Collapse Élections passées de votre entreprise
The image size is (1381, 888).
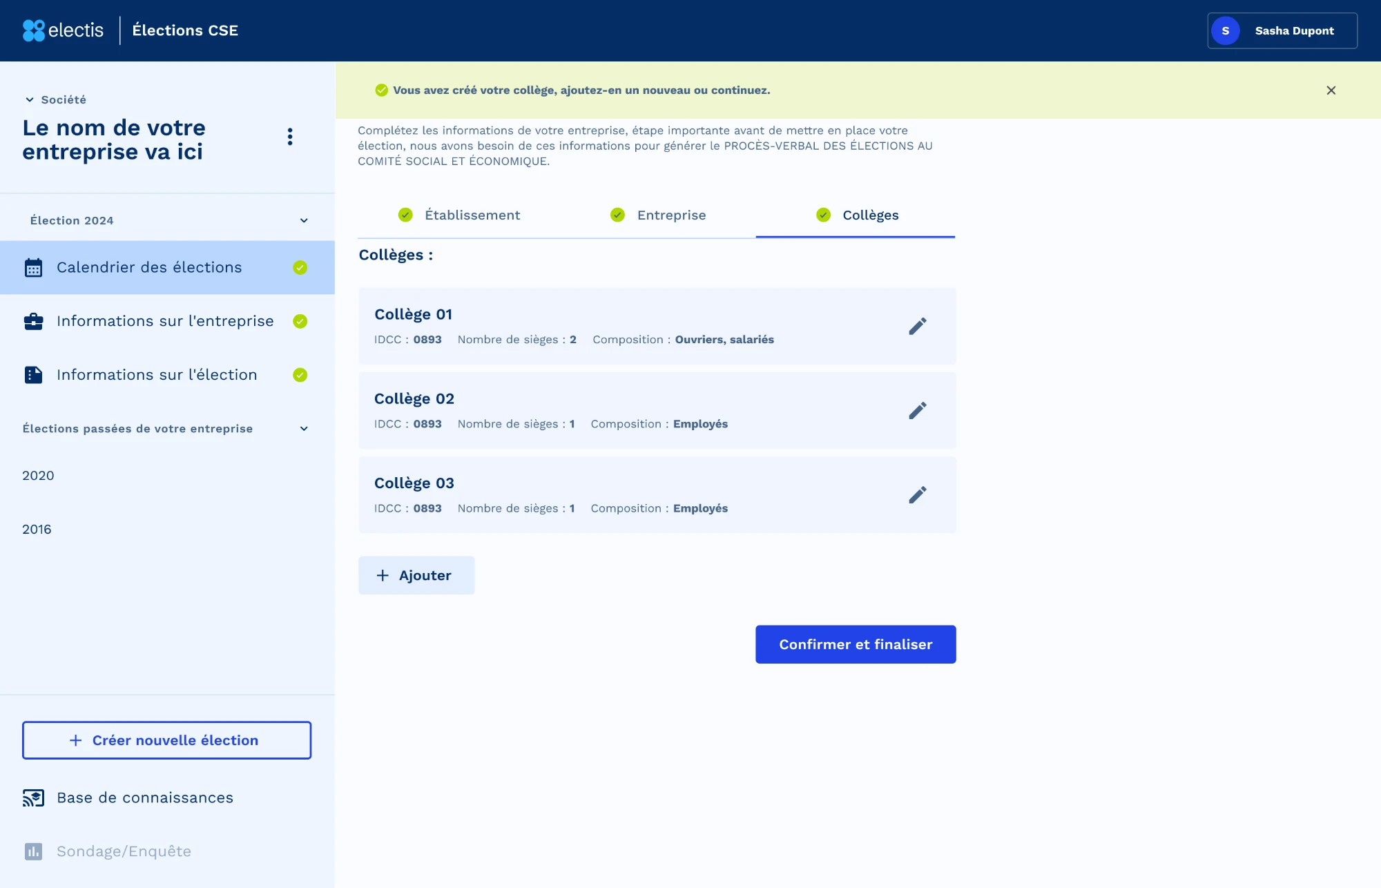pos(304,429)
